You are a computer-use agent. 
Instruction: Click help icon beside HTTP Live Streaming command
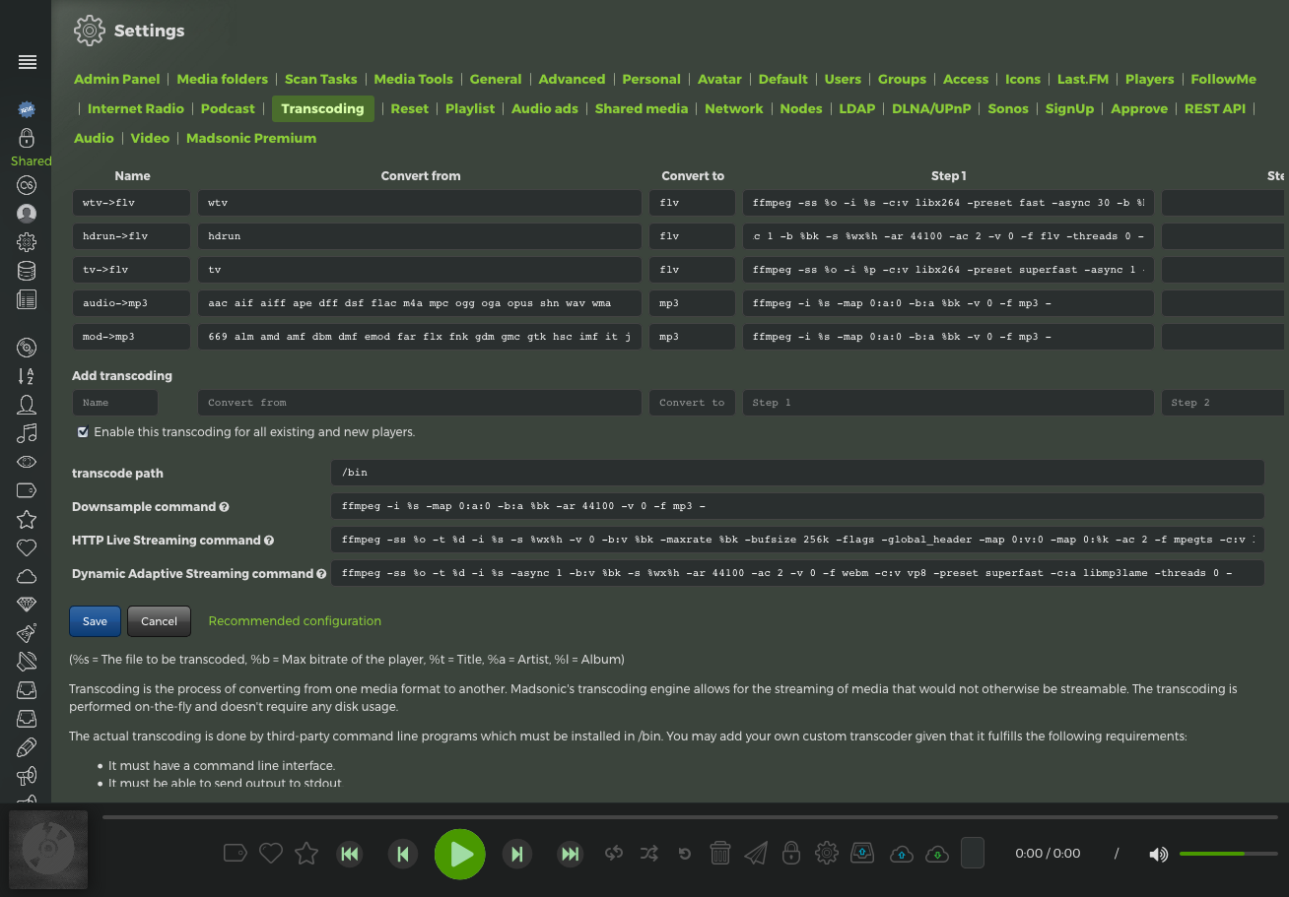[x=269, y=541]
